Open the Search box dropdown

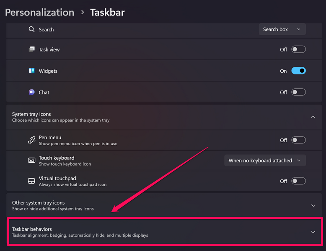coord(282,29)
